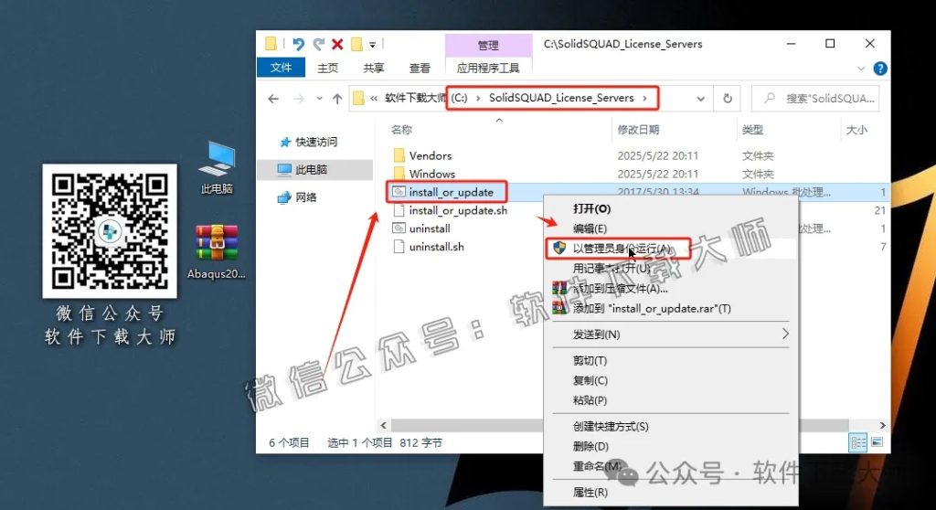Click the horizontal scrollbar left arrow
This screenshot has height=510, width=936.
[x=383, y=425]
